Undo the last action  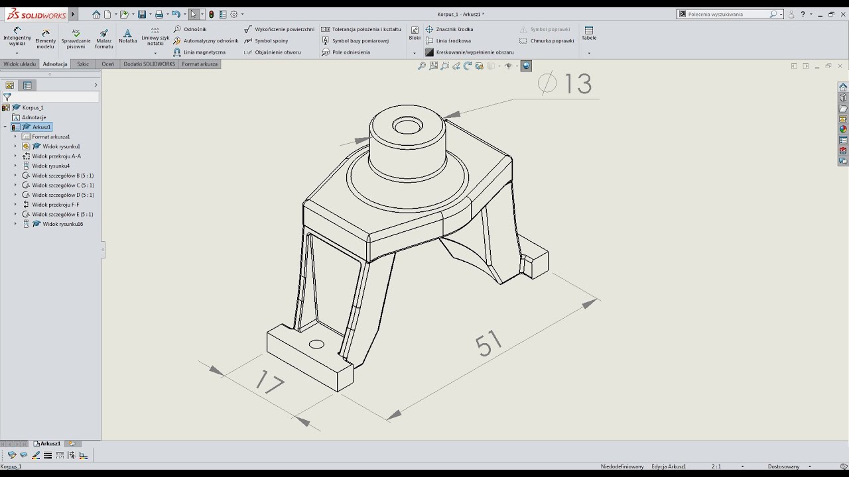[176, 14]
